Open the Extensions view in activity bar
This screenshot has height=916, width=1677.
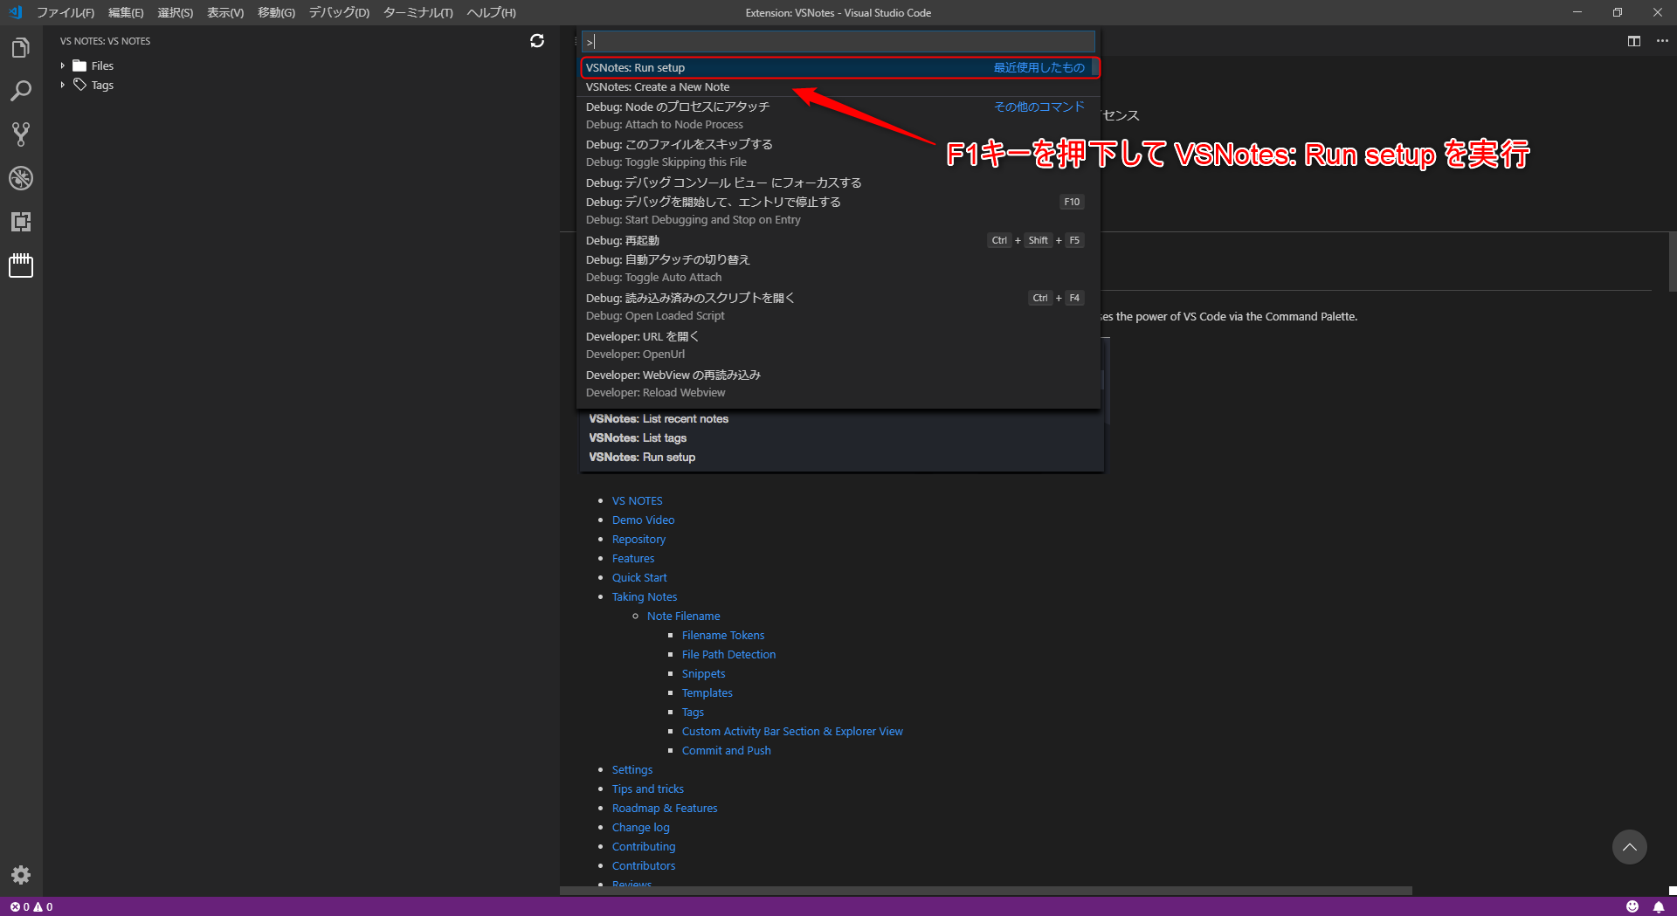21,222
